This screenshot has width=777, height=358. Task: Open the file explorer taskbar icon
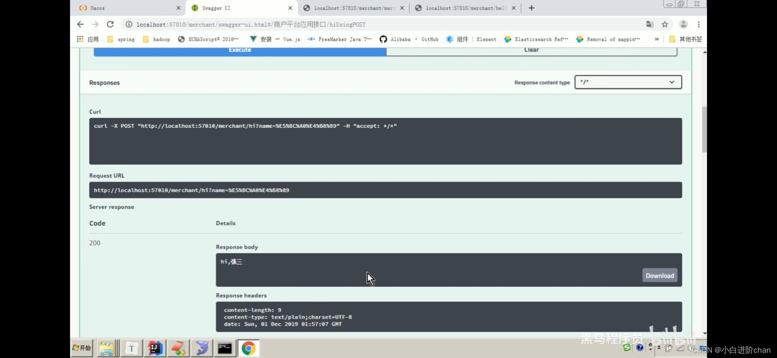pyautogui.click(x=107, y=348)
